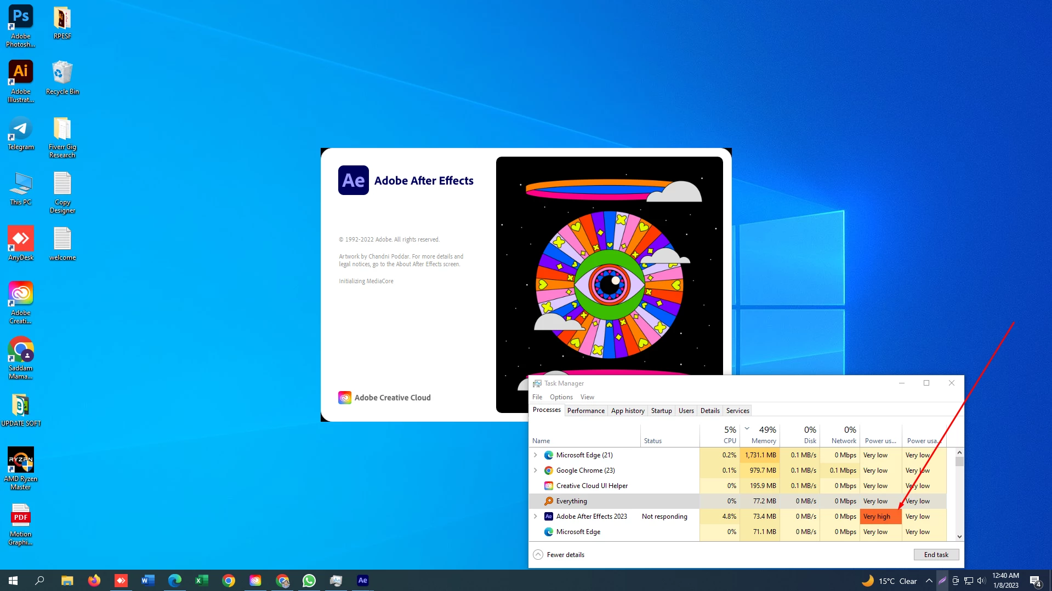Switch to the App history tab
This screenshot has width=1052, height=591.
(628, 411)
